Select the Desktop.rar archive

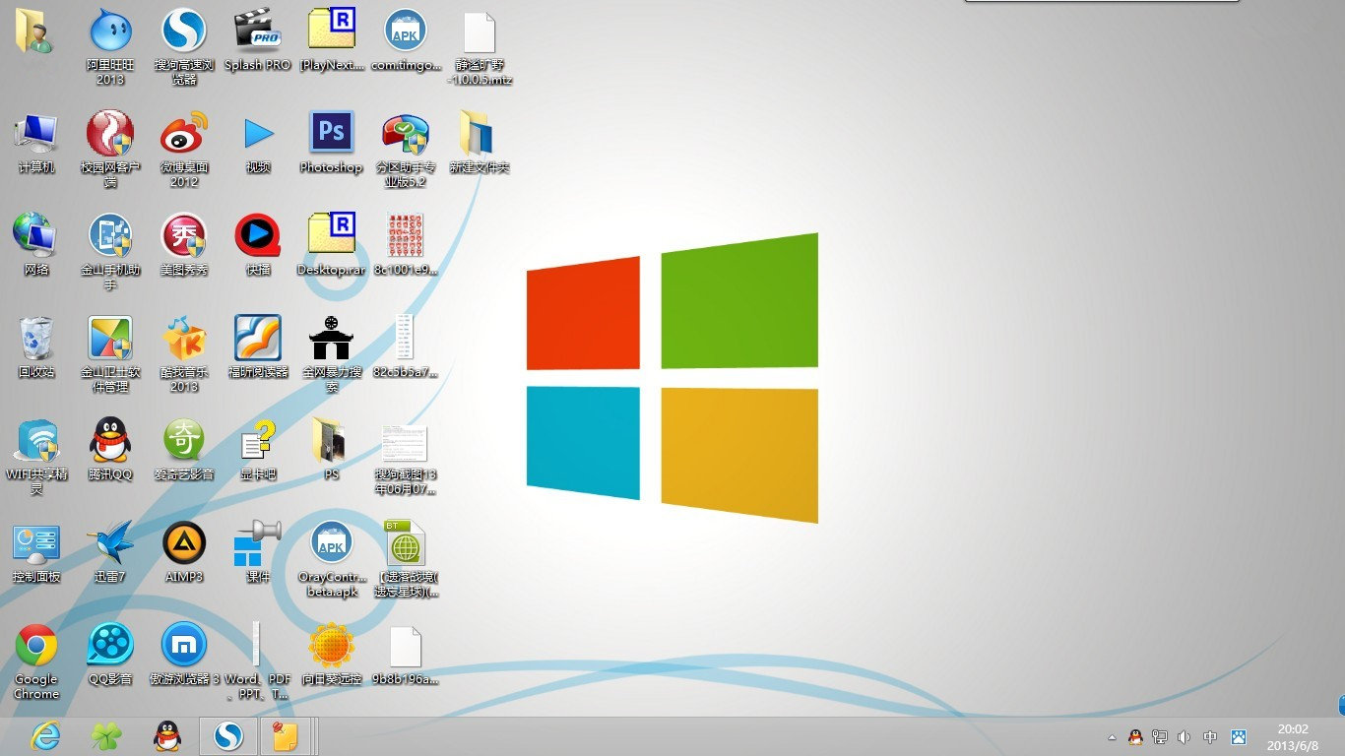[x=332, y=244]
